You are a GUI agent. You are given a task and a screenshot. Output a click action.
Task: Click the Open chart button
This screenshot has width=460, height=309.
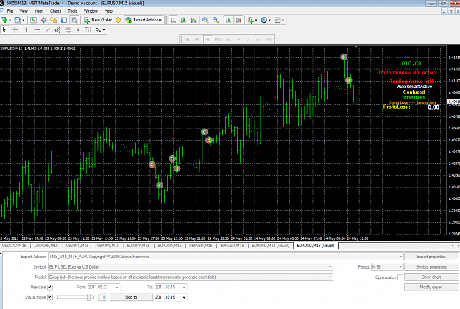pyautogui.click(x=431, y=277)
